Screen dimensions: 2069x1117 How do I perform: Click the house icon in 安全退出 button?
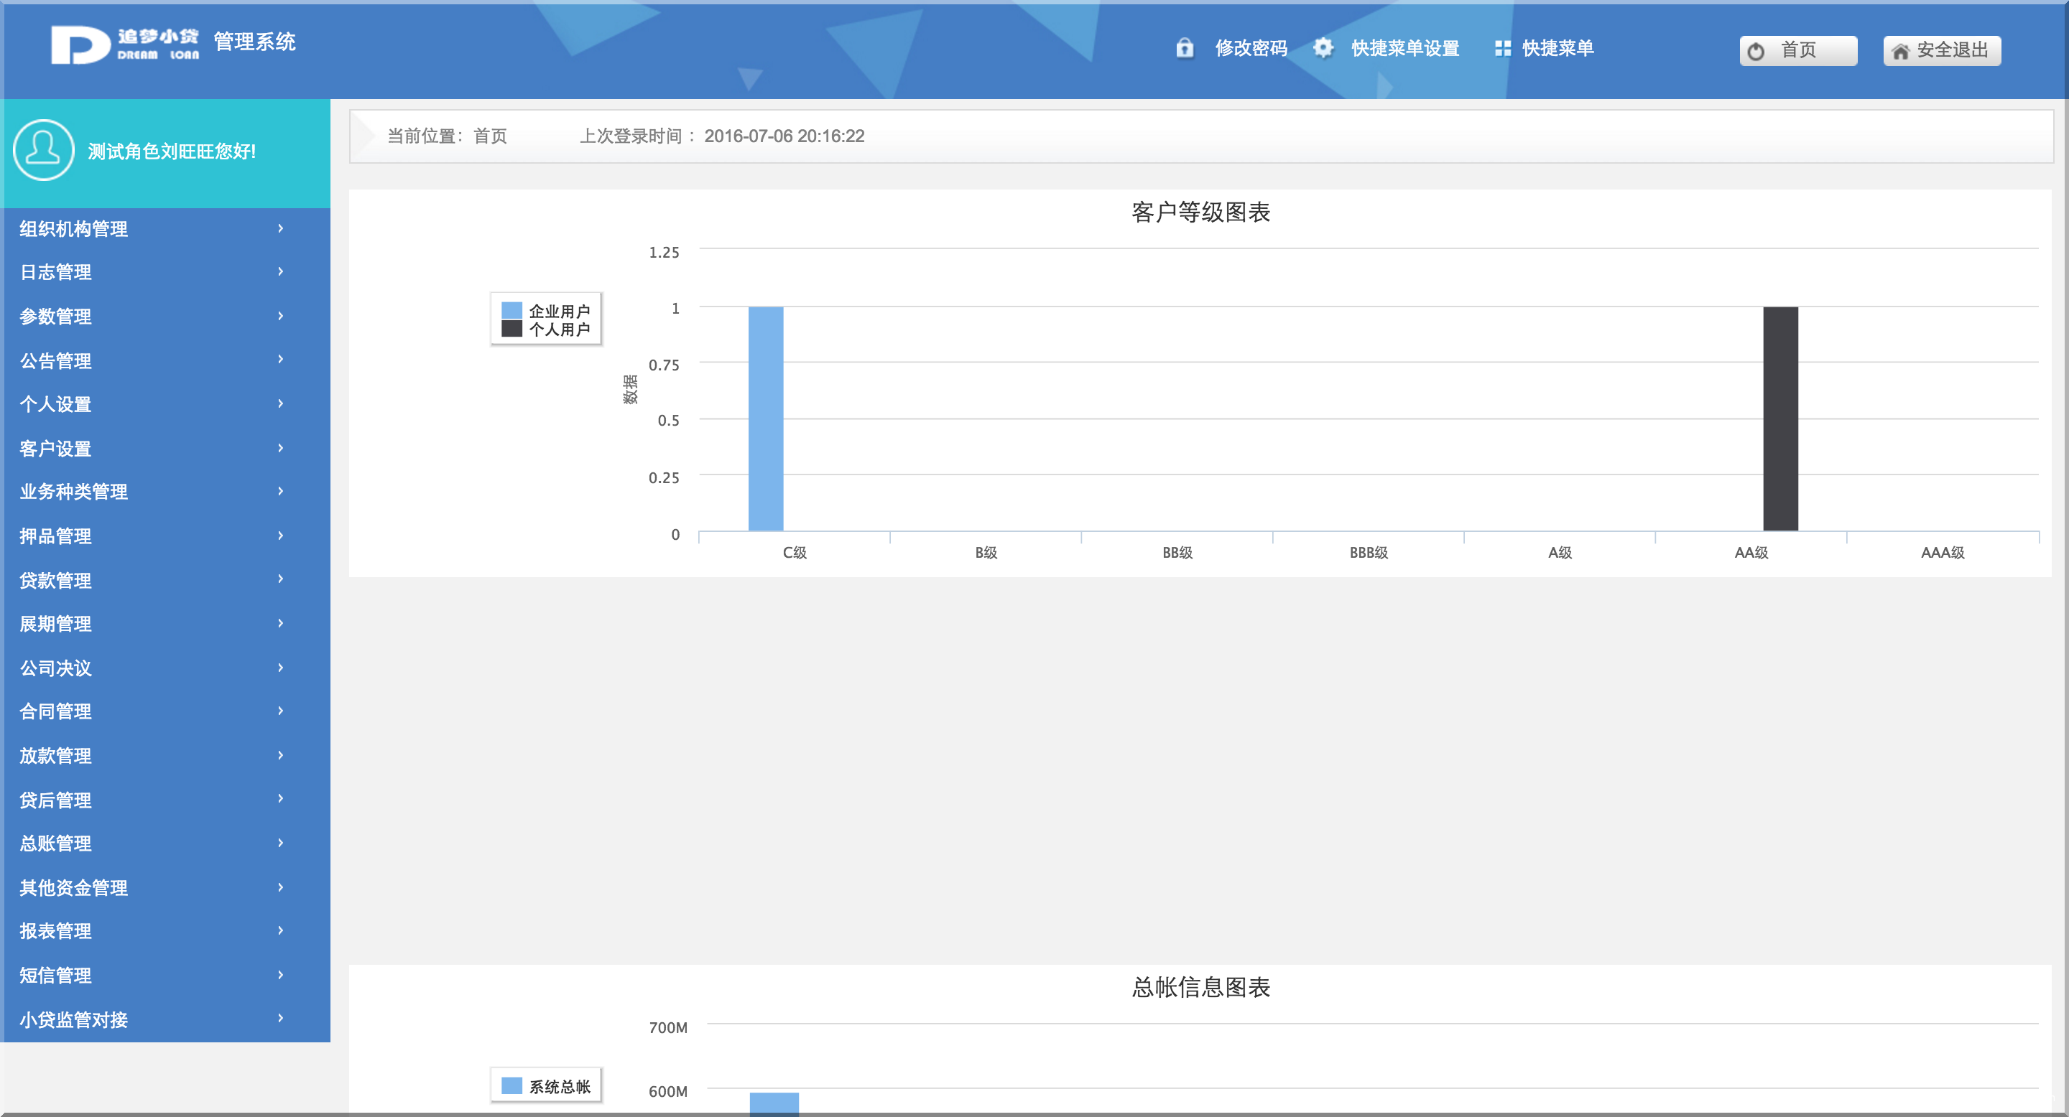pos(1899,52)
